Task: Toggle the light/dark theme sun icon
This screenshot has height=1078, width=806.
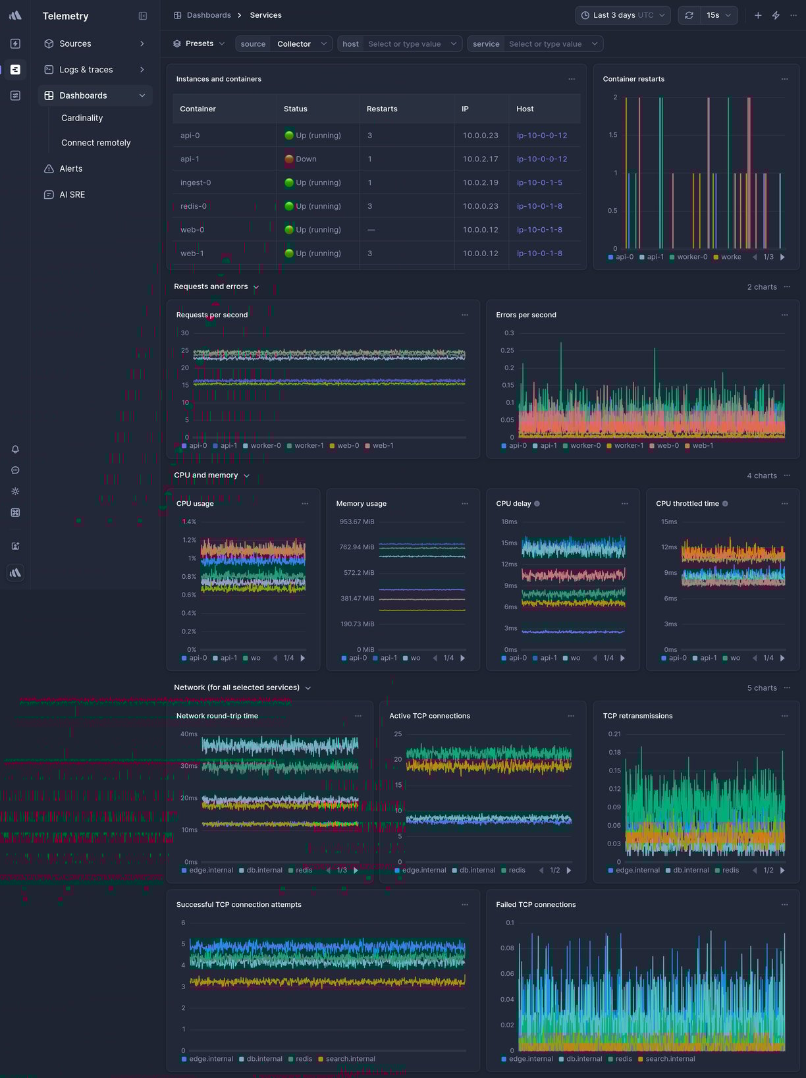Action: pos(15,491)
